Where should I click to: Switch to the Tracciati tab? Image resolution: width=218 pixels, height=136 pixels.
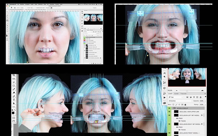(183, 94)
